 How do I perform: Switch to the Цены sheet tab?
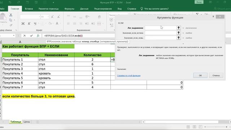pos(27,122)
